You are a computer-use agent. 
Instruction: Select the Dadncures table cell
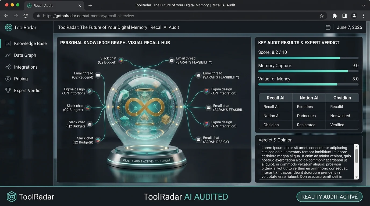(309, 116)
